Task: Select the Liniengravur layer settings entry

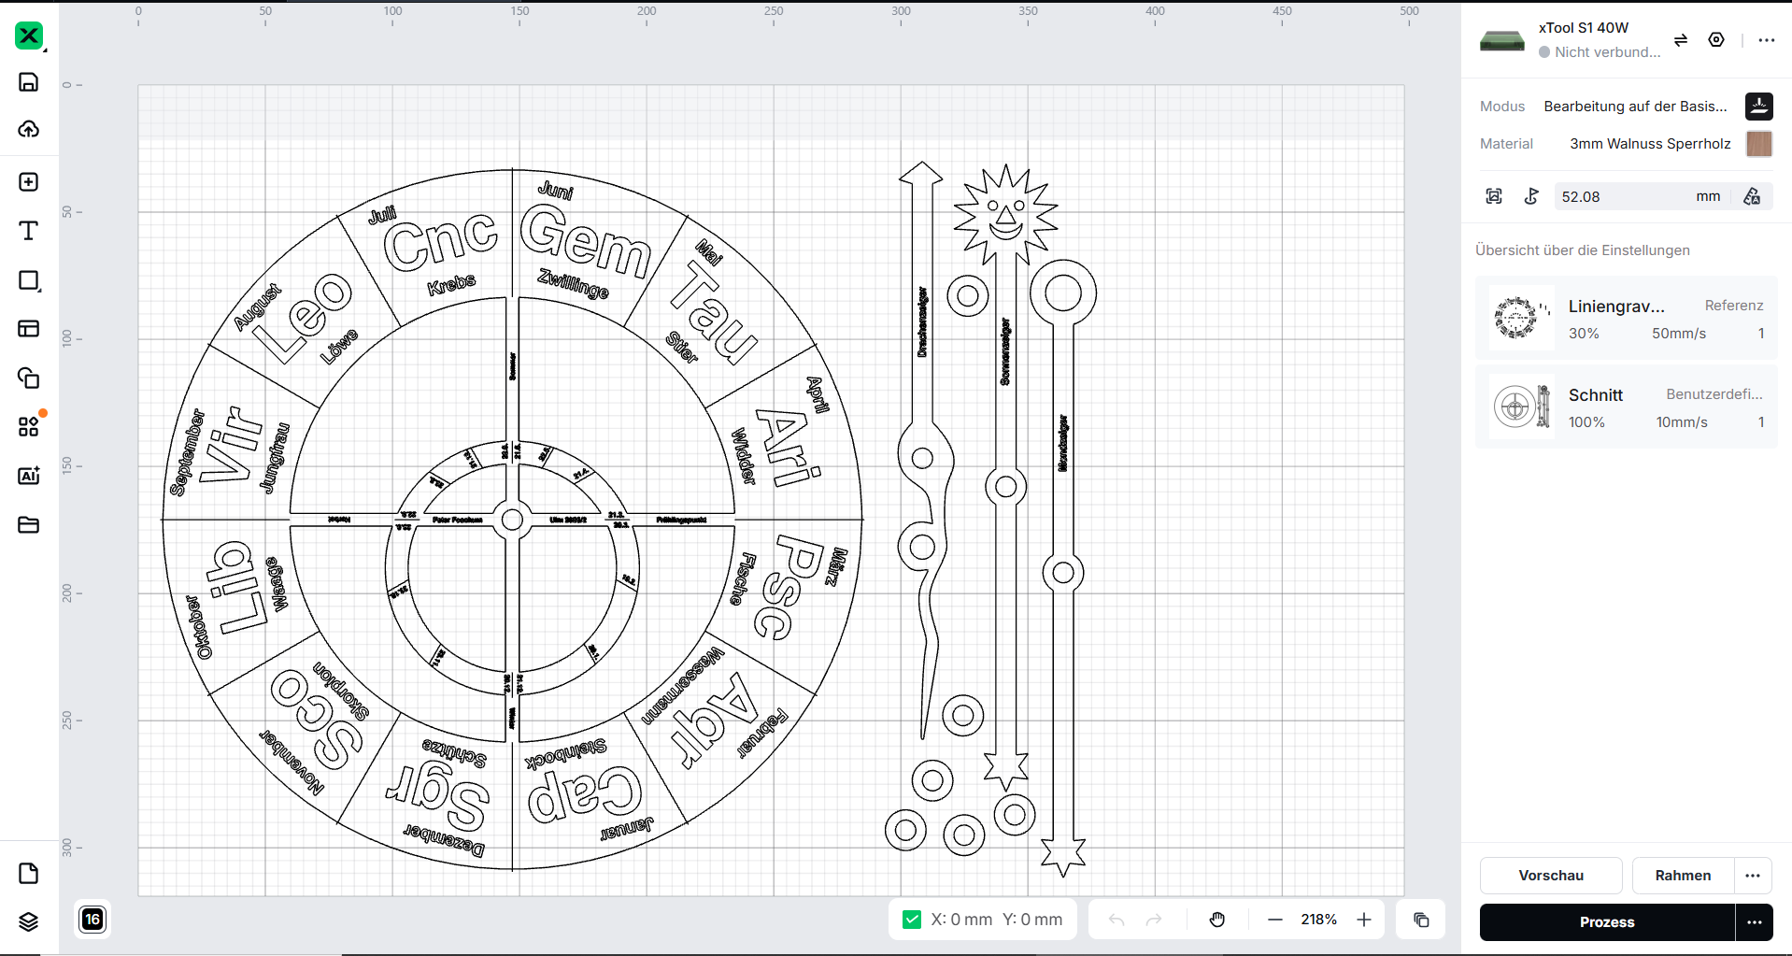Action: [1626, 320]
